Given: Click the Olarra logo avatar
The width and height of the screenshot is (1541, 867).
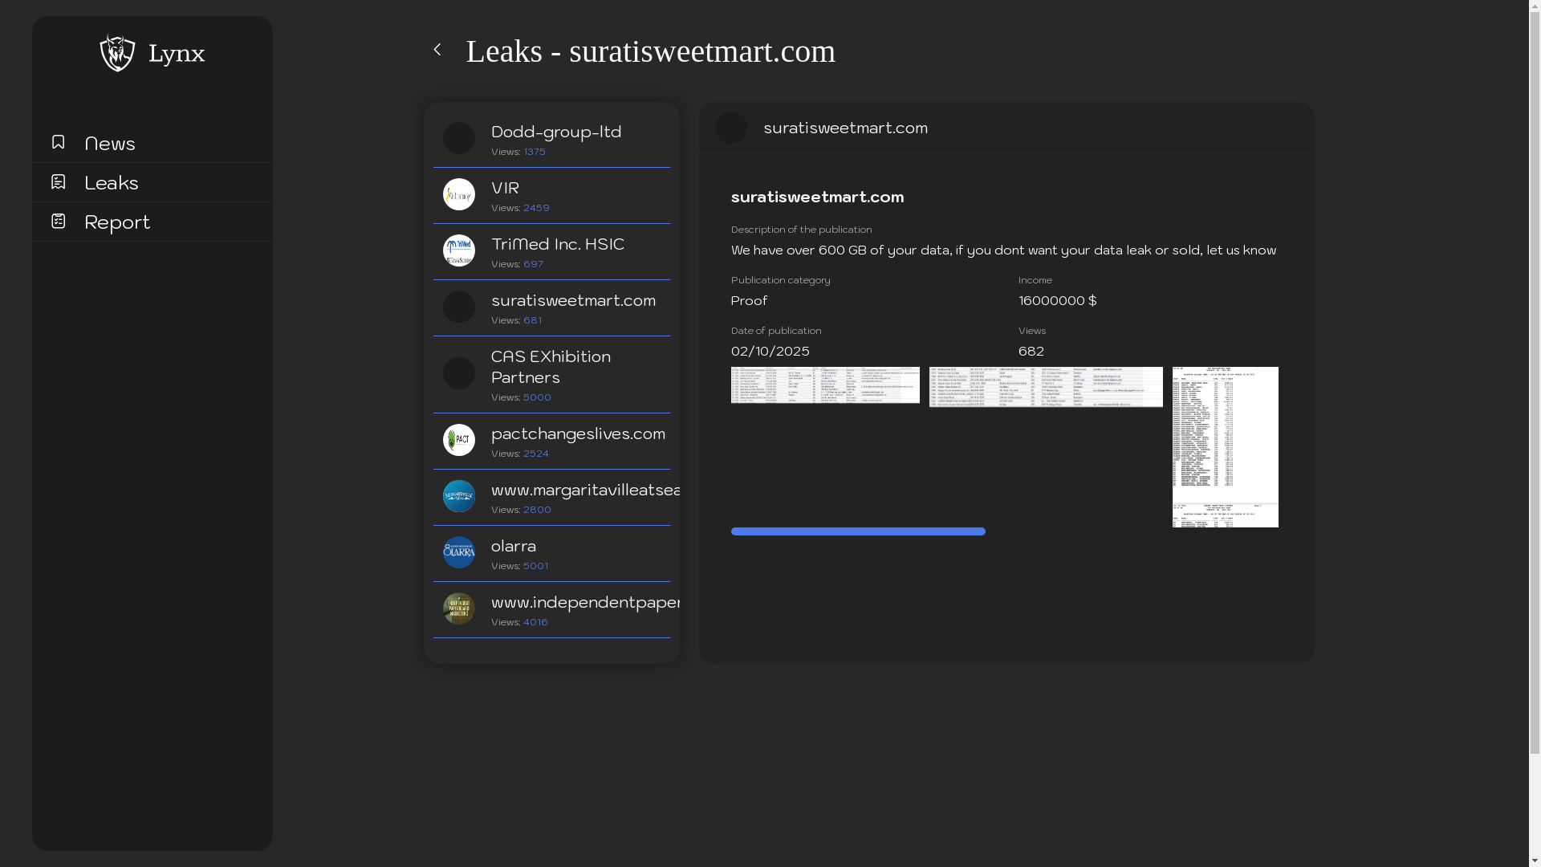Looking at the screenshot, I should tap(459, 552).
